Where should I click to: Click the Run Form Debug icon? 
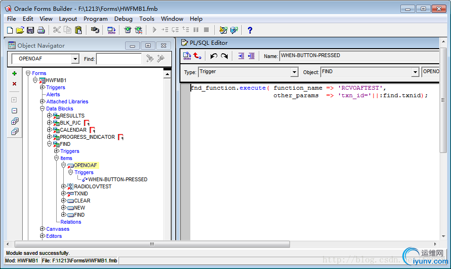click(139, 30)
